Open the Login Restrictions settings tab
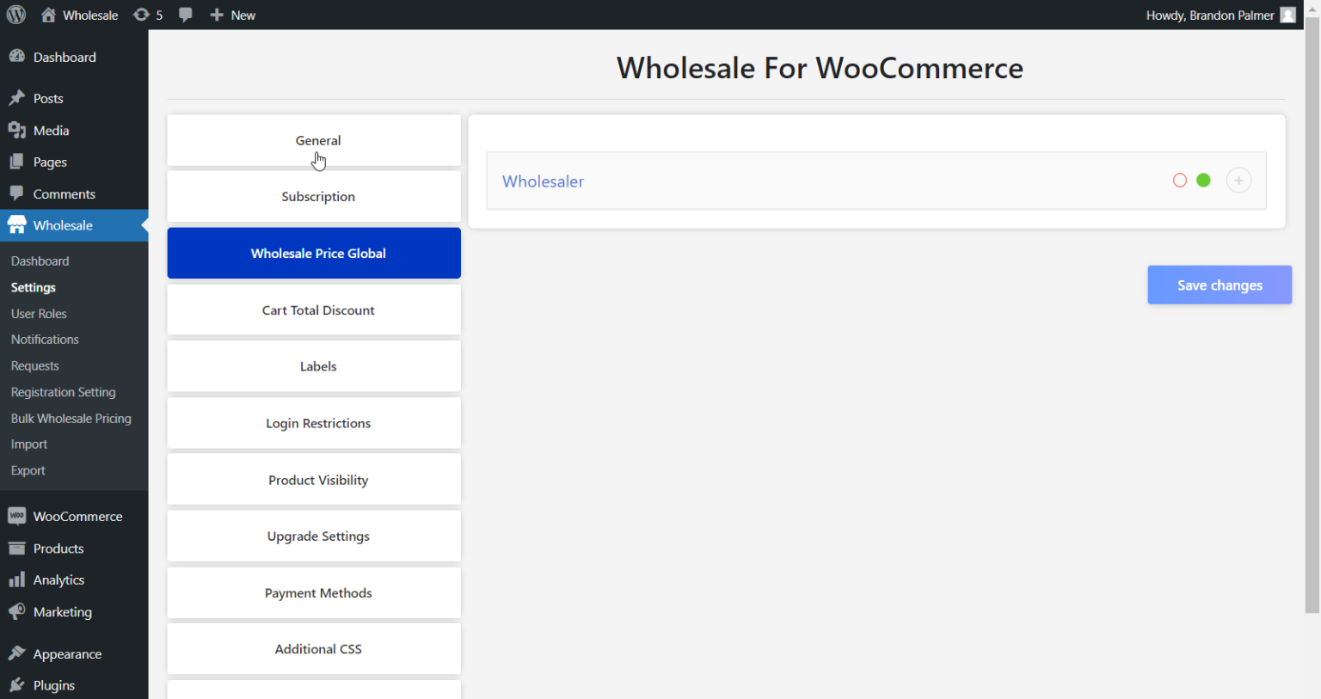Viewport: 1321px width, 699px height. (x=317, y=422)
